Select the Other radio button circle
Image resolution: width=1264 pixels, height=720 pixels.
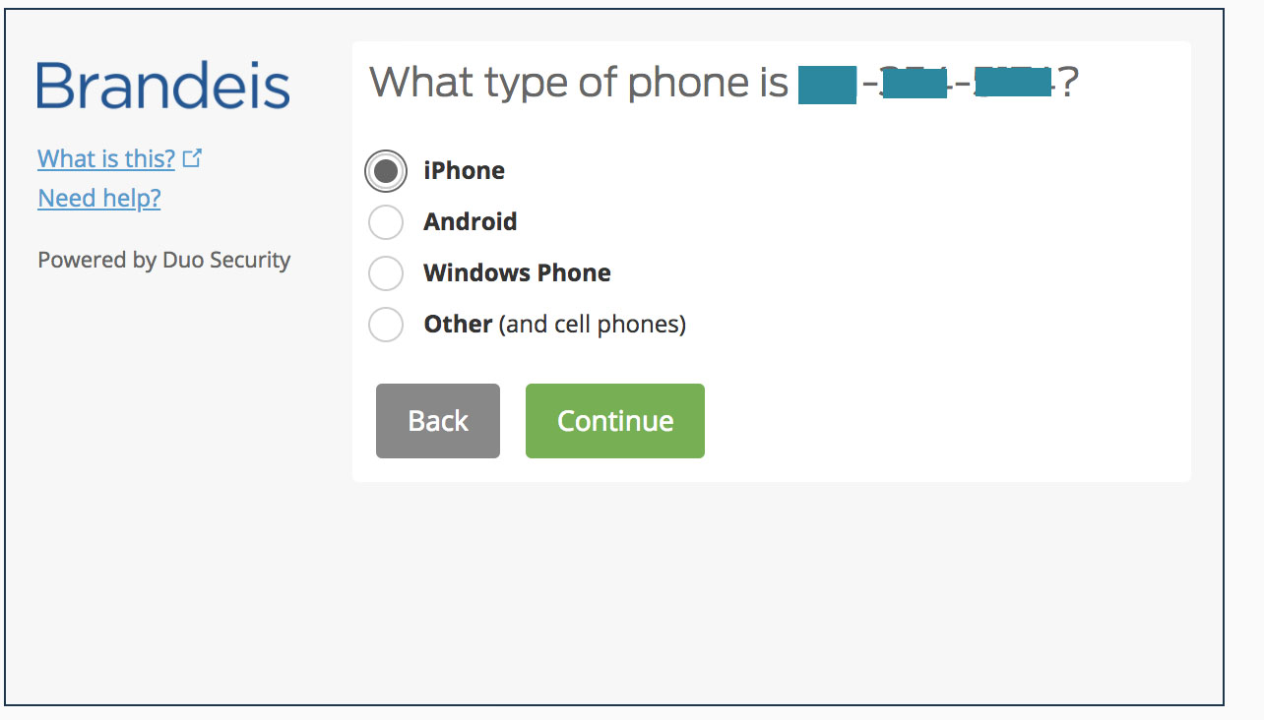pyautogui.click(x=386, y=325)
